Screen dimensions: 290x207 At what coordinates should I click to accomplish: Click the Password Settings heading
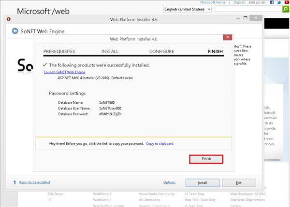coord(67,94)
